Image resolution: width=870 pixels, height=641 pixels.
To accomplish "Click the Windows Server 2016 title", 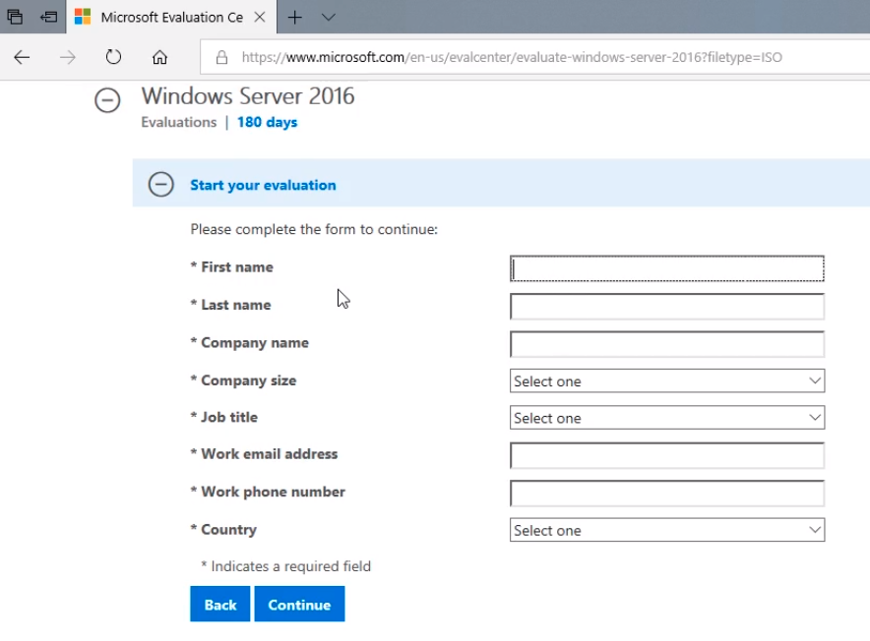I will coord(247,96).
